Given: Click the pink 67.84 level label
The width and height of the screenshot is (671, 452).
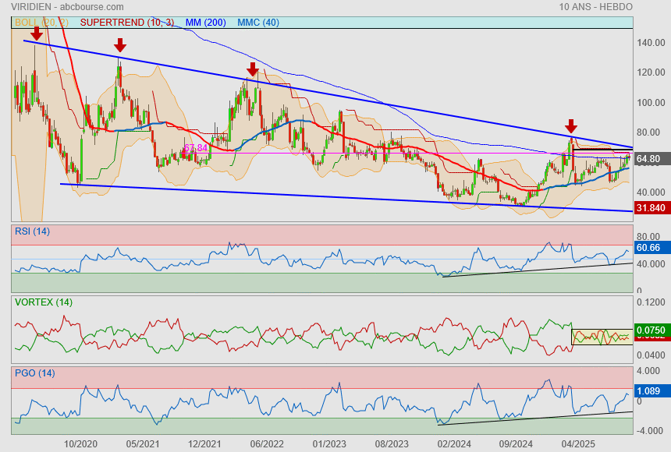Looking at the screenshot, I should coord(195,148).
